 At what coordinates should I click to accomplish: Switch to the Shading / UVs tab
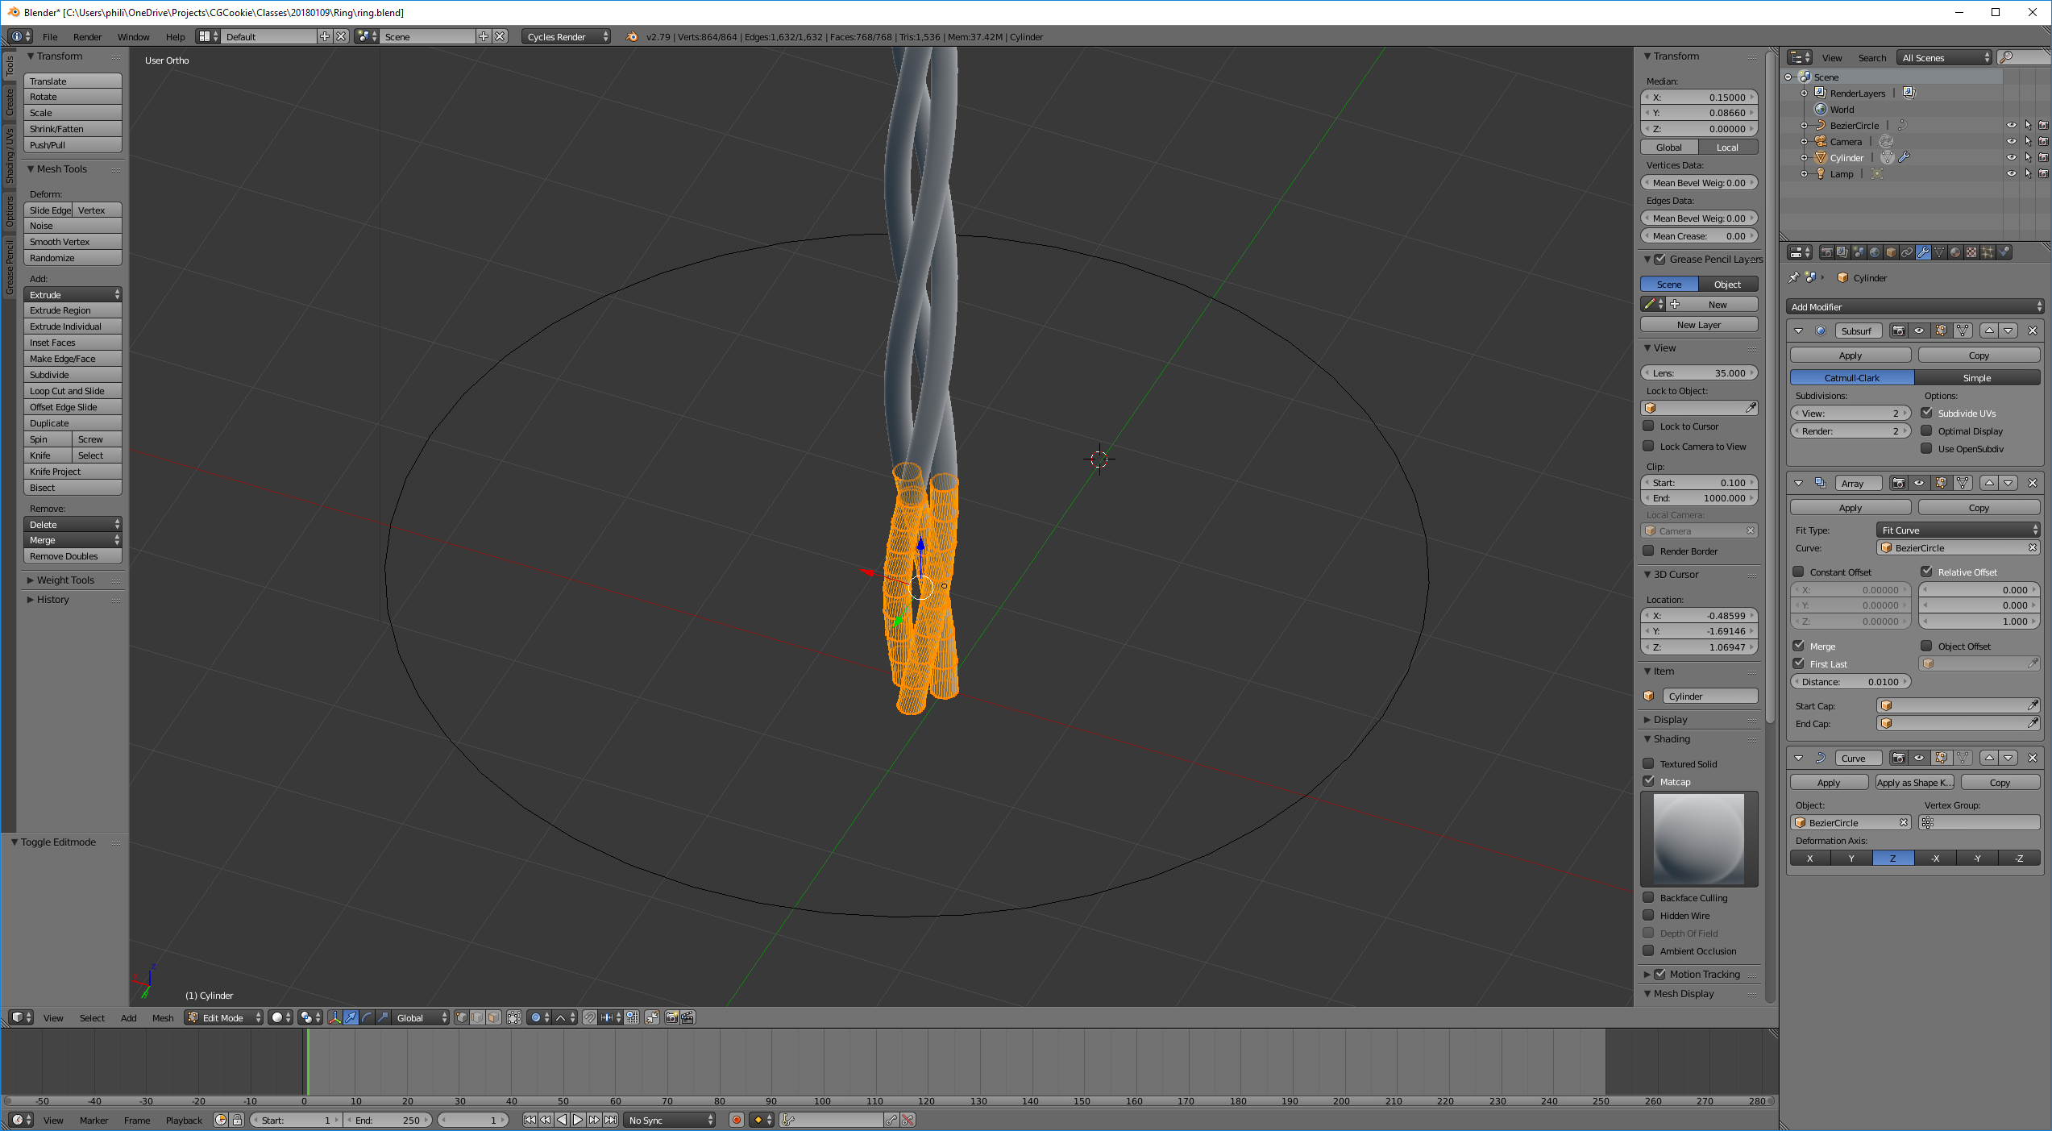pos(9,155)
